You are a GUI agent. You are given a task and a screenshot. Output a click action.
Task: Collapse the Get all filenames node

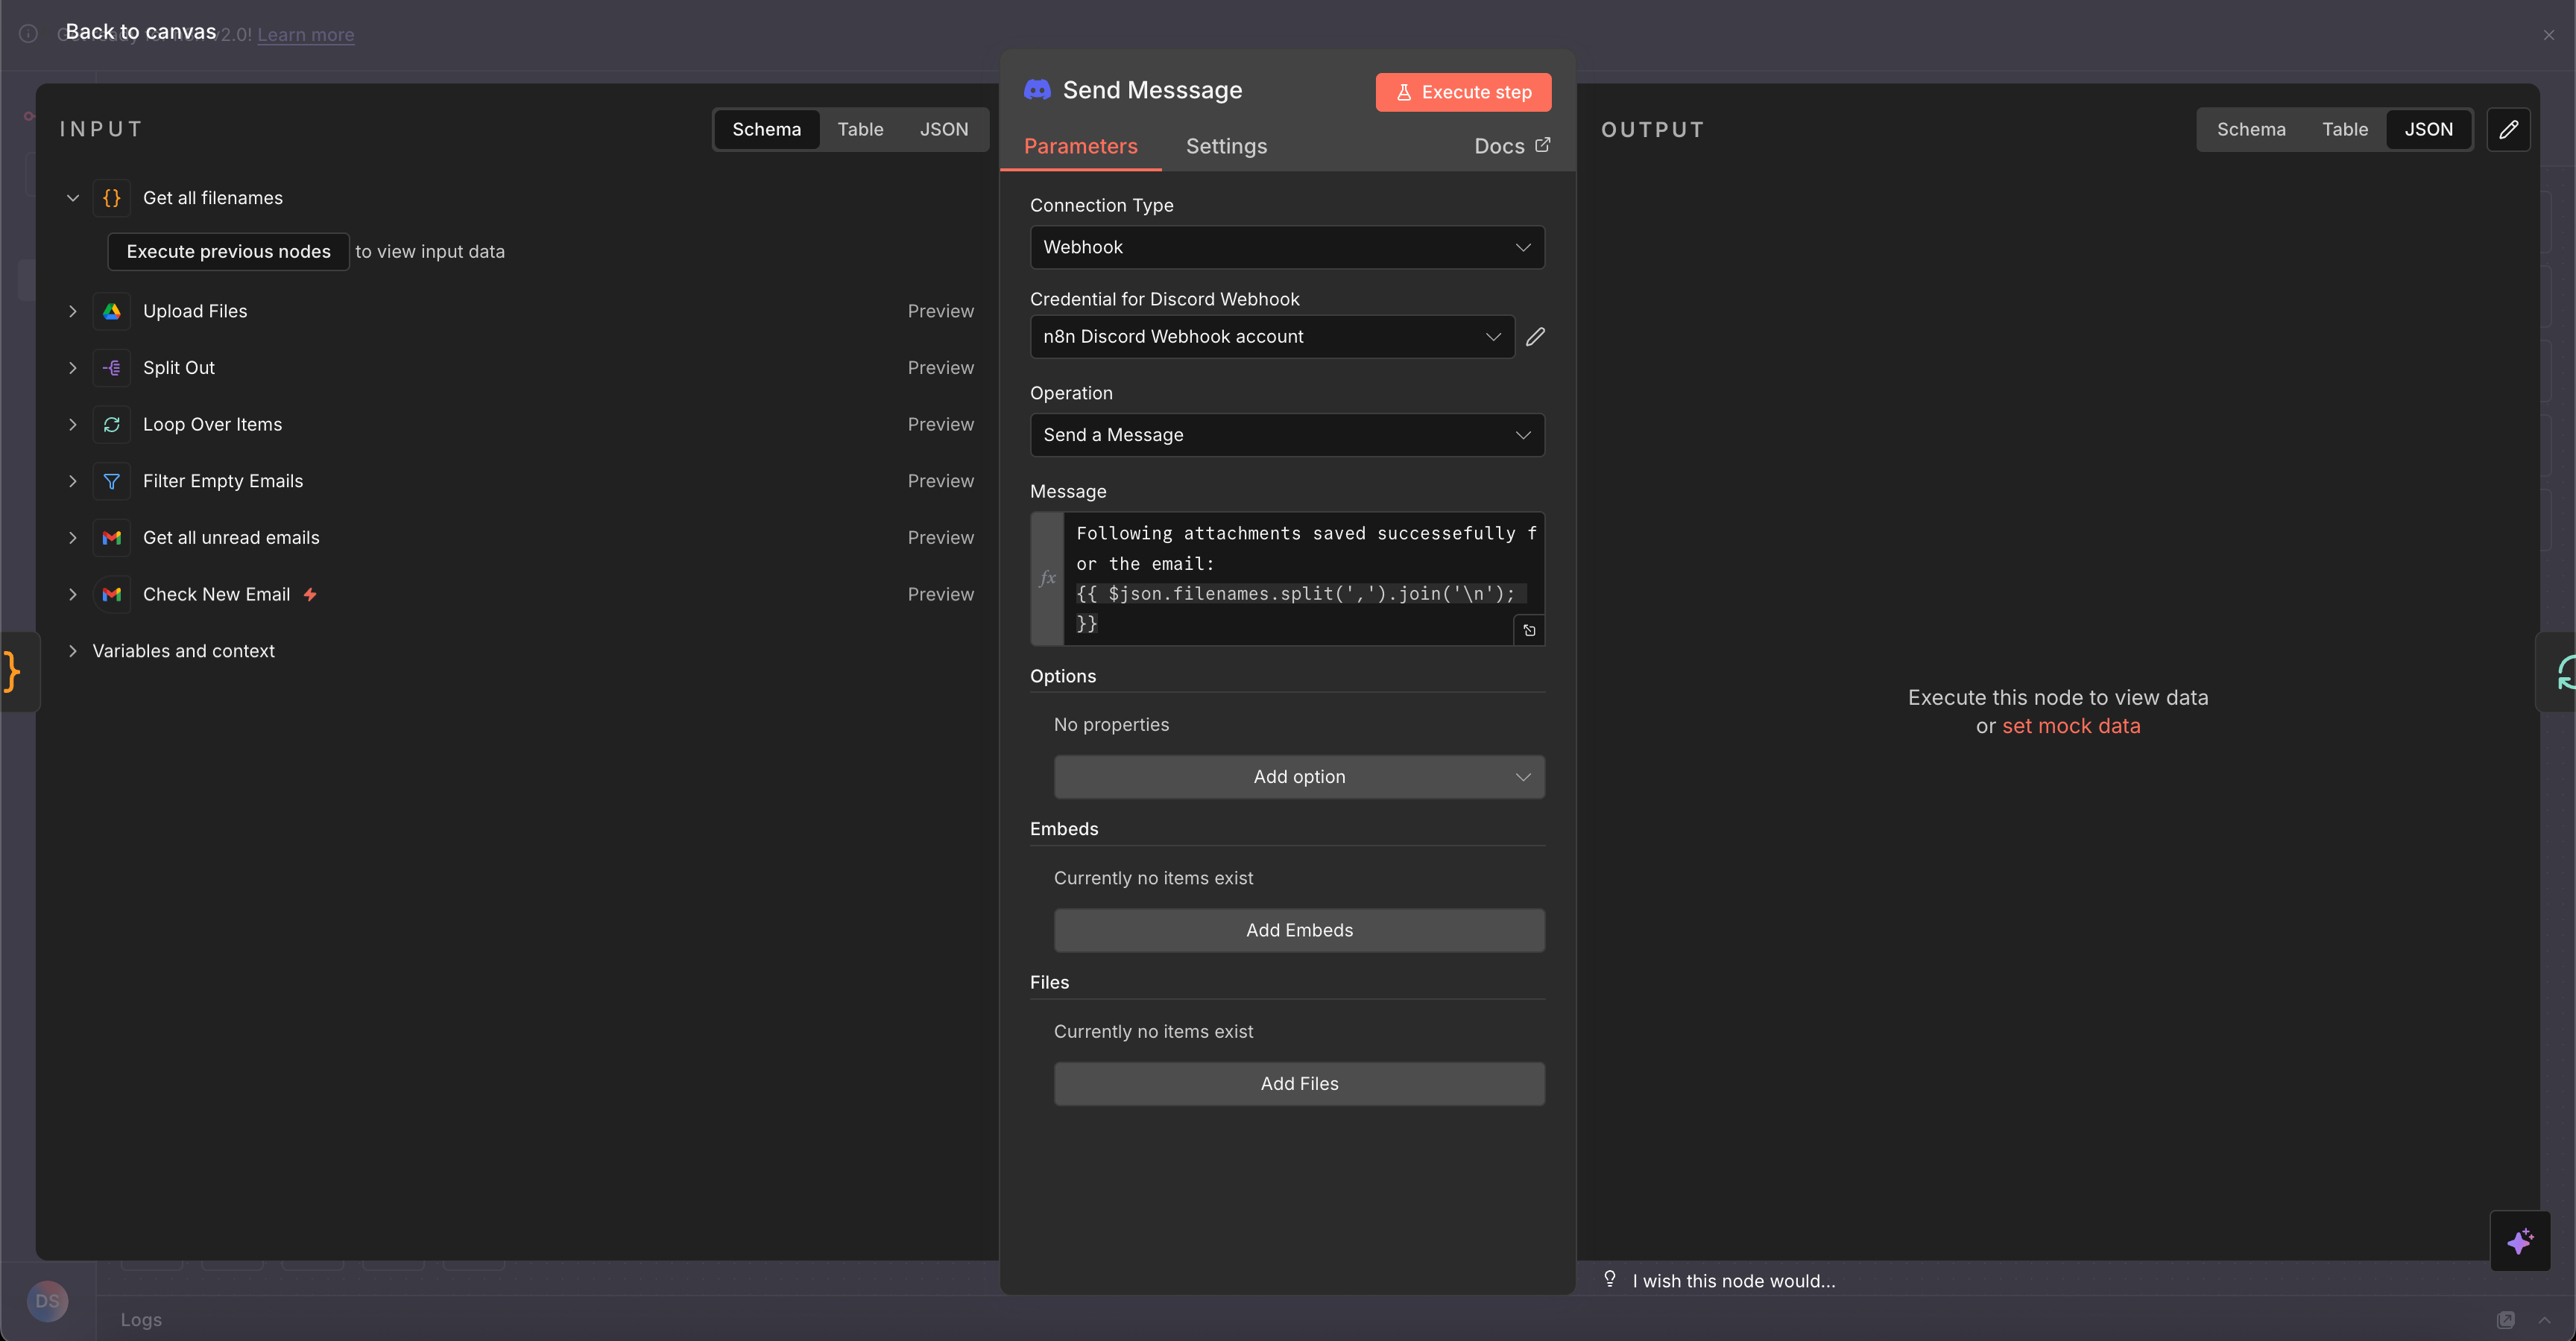pyautogui.click(x=73, y=198)
